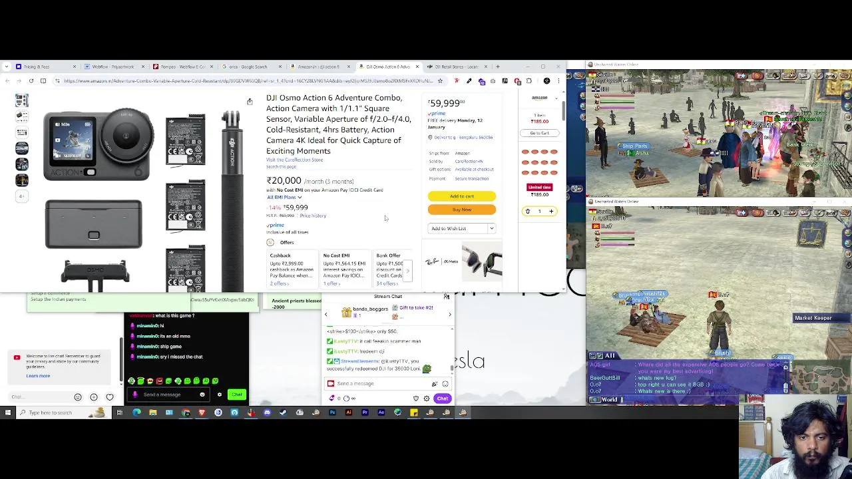852x479 pixels.
Task: Select the first product thumbnail in the gallery
Action: click(22, 100)
